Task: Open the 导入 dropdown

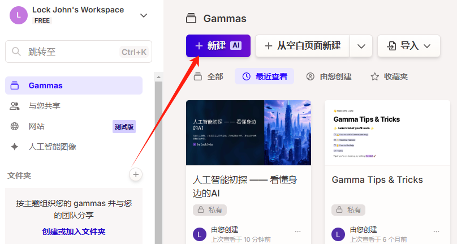Action: click(408, 46)
